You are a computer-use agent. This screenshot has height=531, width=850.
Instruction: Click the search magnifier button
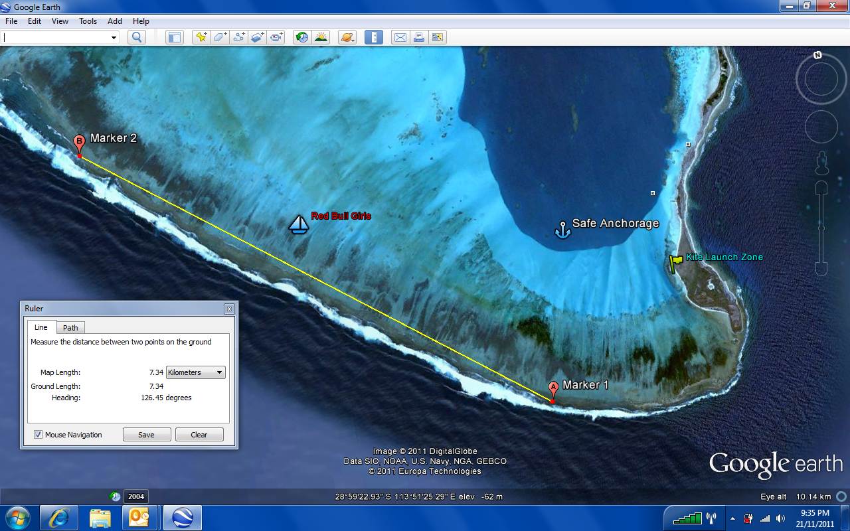point(137,37)
